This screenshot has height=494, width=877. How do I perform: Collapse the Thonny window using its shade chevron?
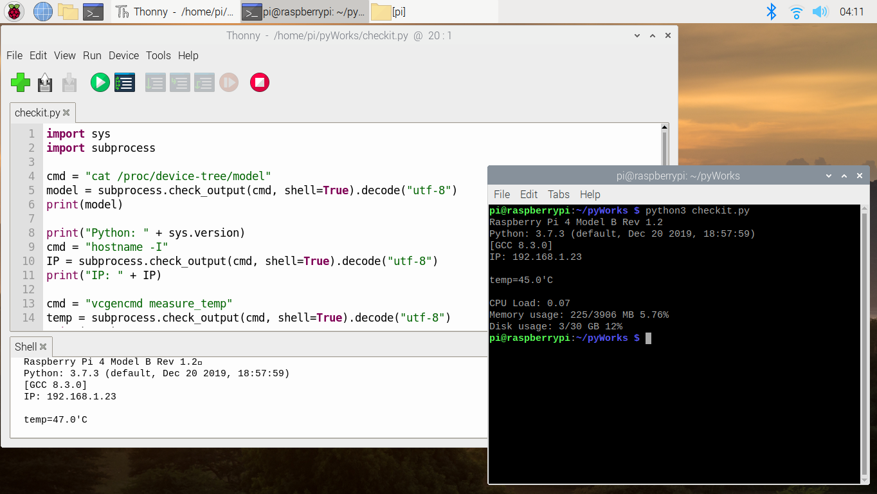[x=637, y=35]
